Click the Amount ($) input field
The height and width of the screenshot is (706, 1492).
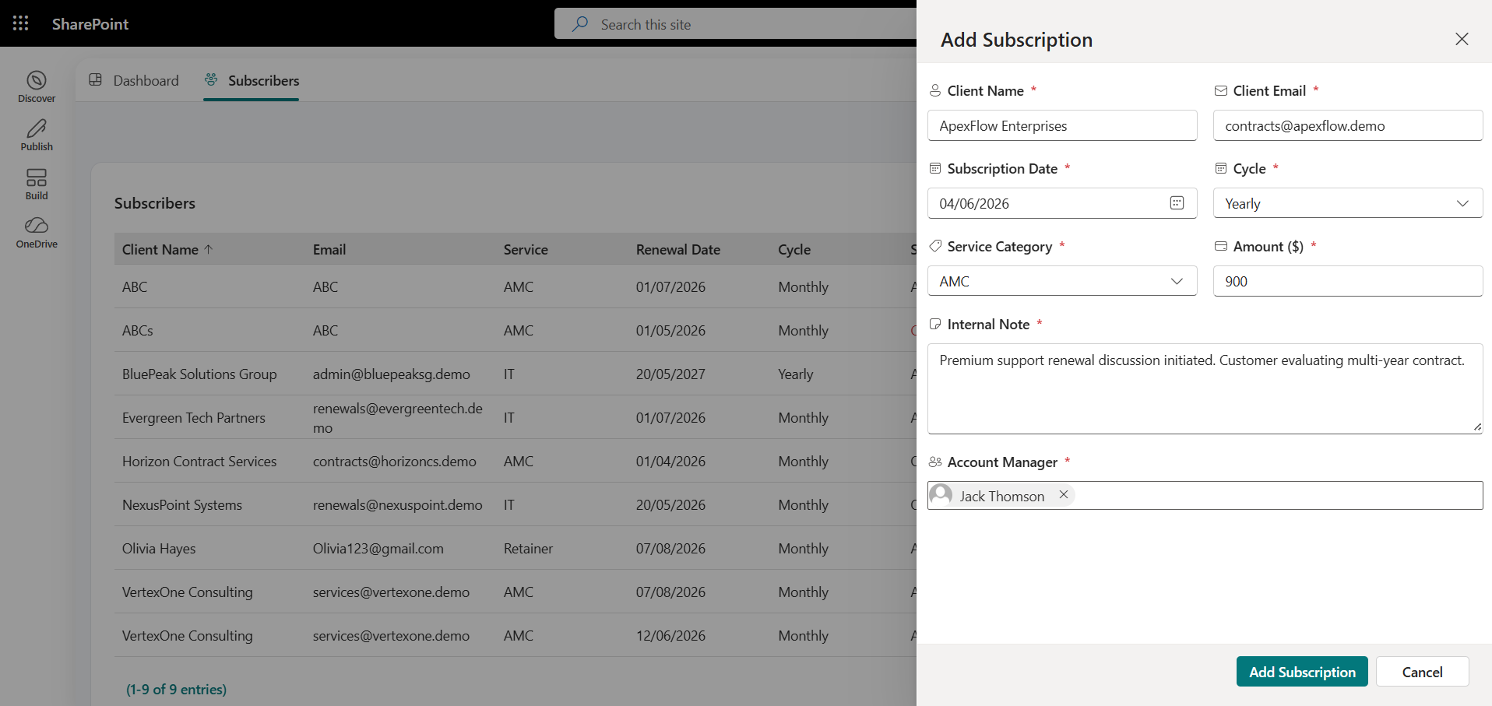(1348, 281)
